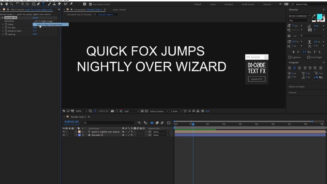Select the Selection arrow tool

[x=2, y=4]
